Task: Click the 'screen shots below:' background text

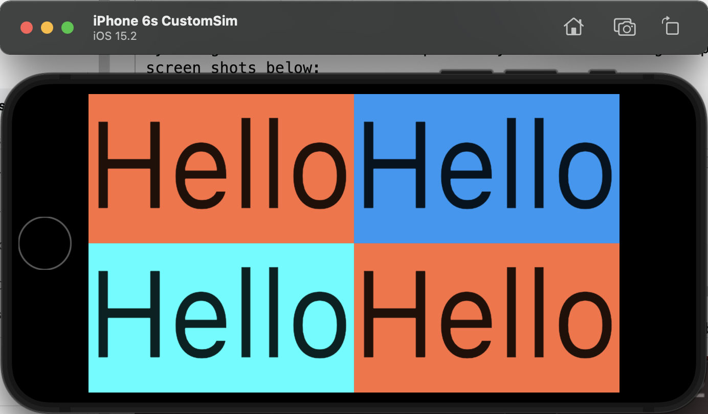Action: pyautogui.click(x=233, y=67)
